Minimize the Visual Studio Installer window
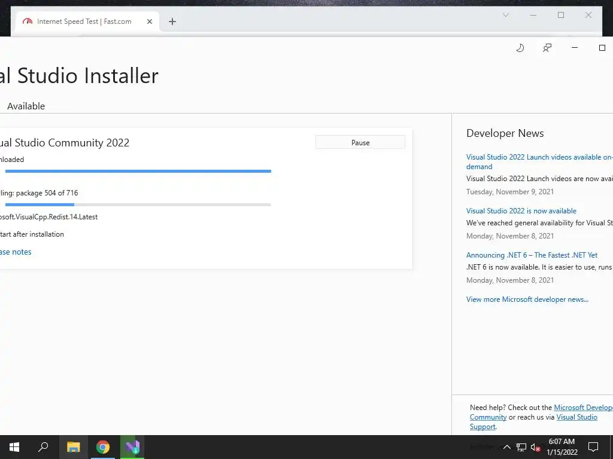 575,48
